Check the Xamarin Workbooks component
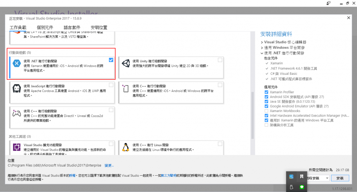Screen dimensions: 357x192 266,111
